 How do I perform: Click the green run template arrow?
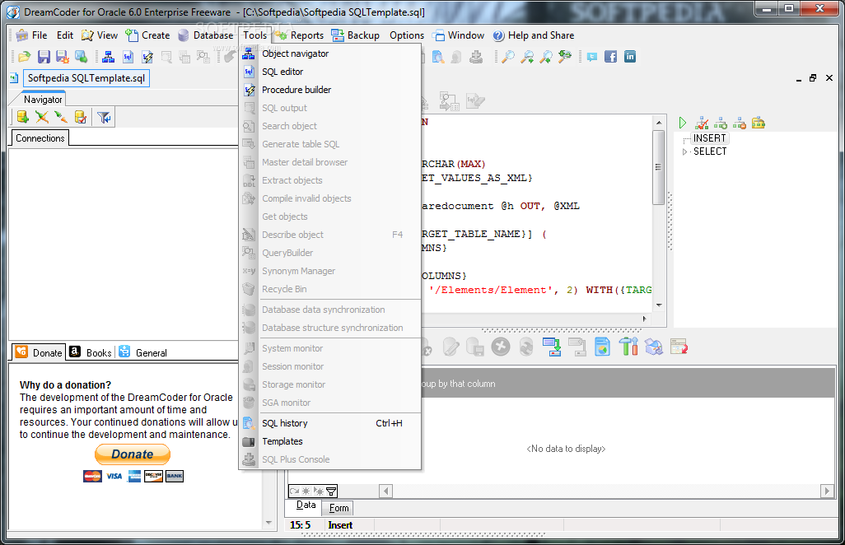683,123
